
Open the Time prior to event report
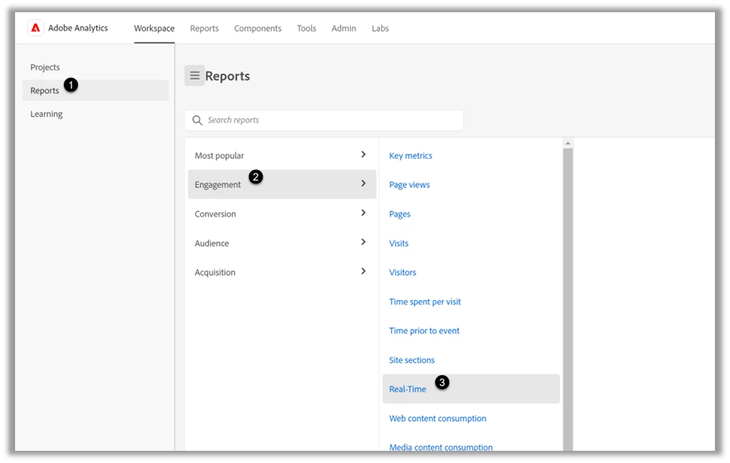point(424,331)
